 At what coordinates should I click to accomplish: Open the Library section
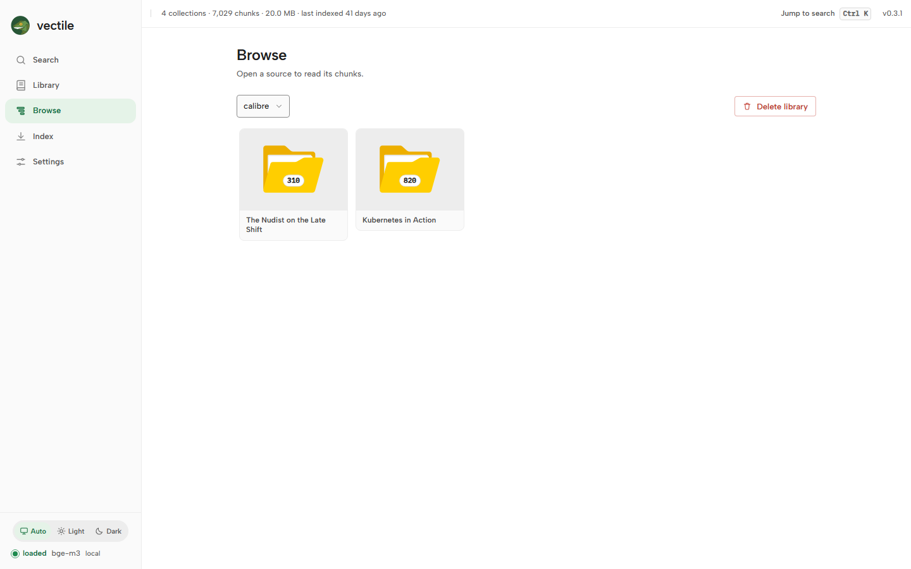[x=70, y=85]
